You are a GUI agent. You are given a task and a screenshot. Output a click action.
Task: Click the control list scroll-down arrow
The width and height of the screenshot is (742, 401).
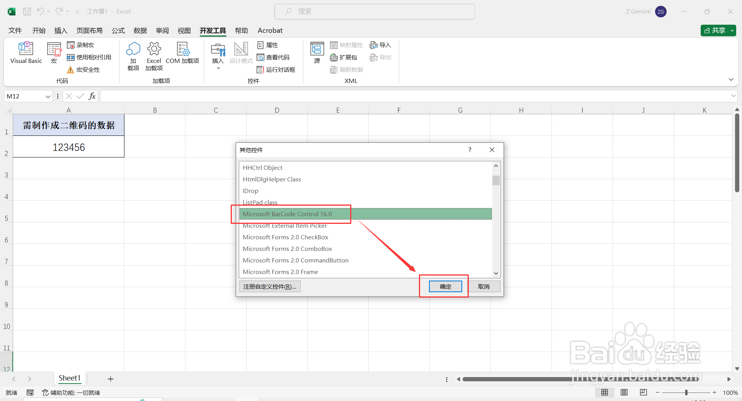496,273
